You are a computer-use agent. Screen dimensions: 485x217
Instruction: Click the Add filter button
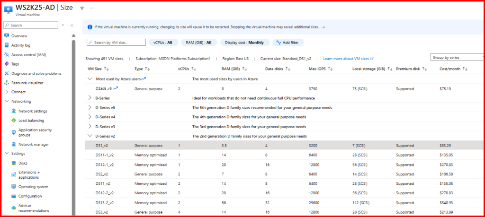pos(286,43)
